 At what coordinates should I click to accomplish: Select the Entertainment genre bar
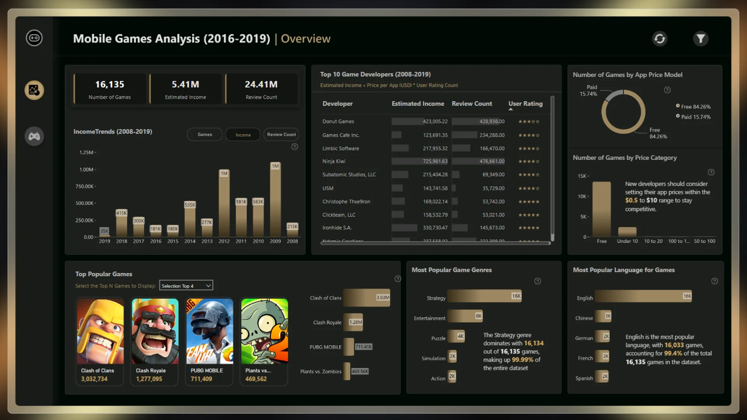[465, 316]
